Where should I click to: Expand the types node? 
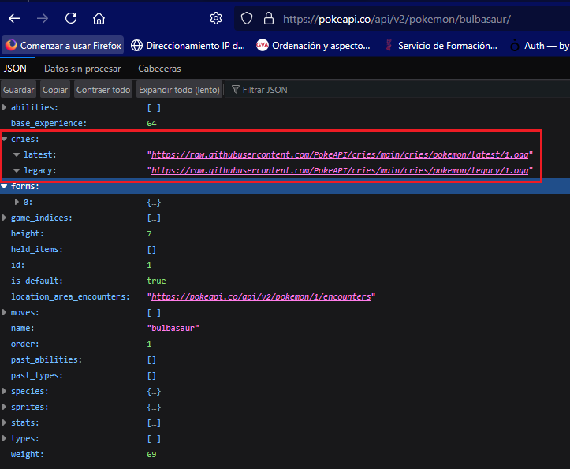point(4,438)
